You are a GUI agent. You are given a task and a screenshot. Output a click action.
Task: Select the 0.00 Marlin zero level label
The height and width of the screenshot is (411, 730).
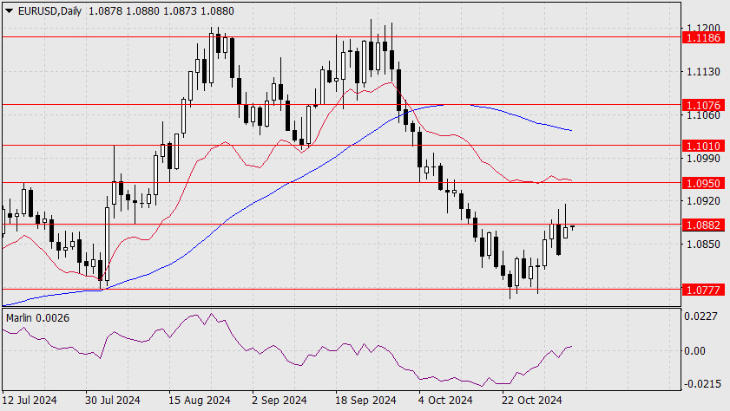point(694,351)
